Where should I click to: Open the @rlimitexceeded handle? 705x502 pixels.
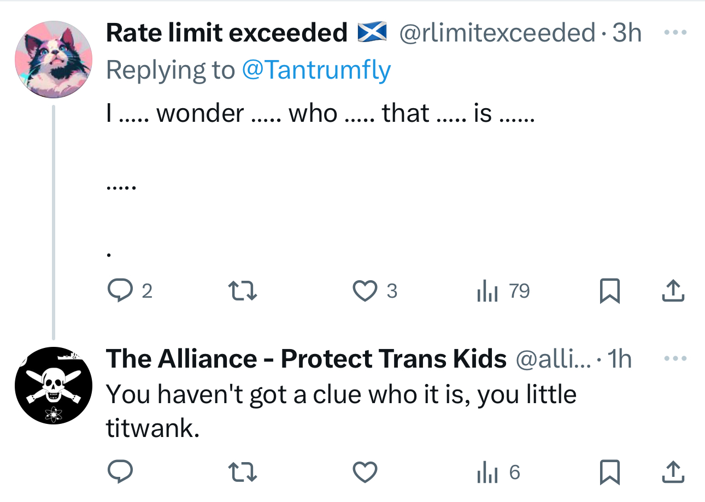tap(497, 33)
